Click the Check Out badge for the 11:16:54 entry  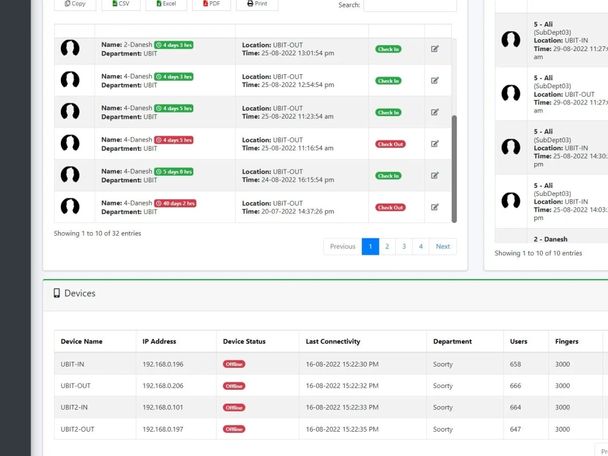click(x=390, y=144)
